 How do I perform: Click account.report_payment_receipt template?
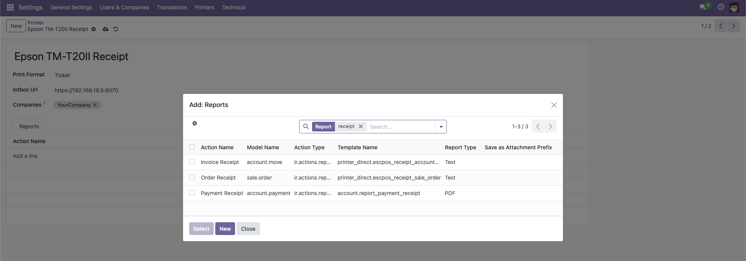[379, 193]
